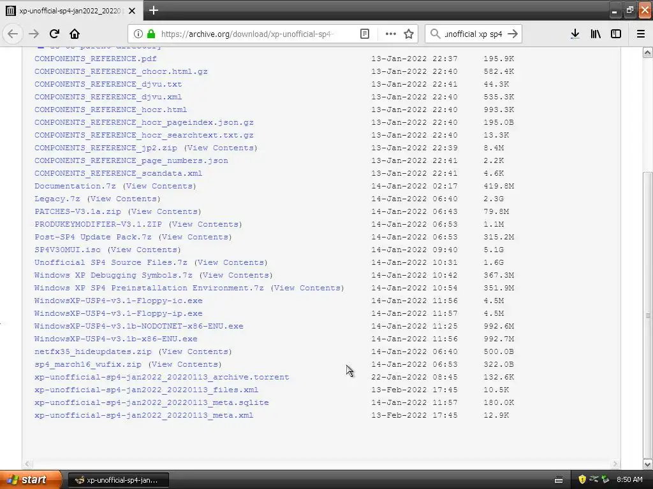653x489 pixels.
Task: Download COMPONENTS_REFERENCE.pdf
Action: coord(96,59)
